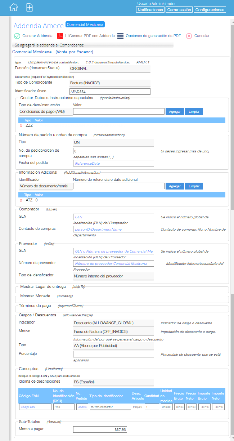Image resolution: width=234 pixels, height=441 pixels.
Task: Click the Monto a pagar field
Action: tap(100, 429)
